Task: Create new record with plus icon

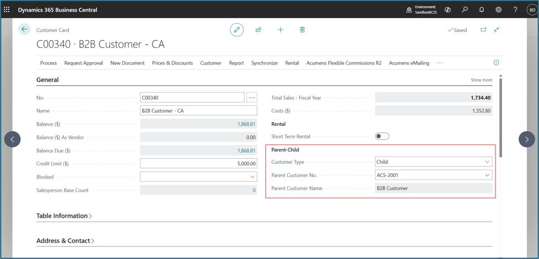Action: click(280, 30)
